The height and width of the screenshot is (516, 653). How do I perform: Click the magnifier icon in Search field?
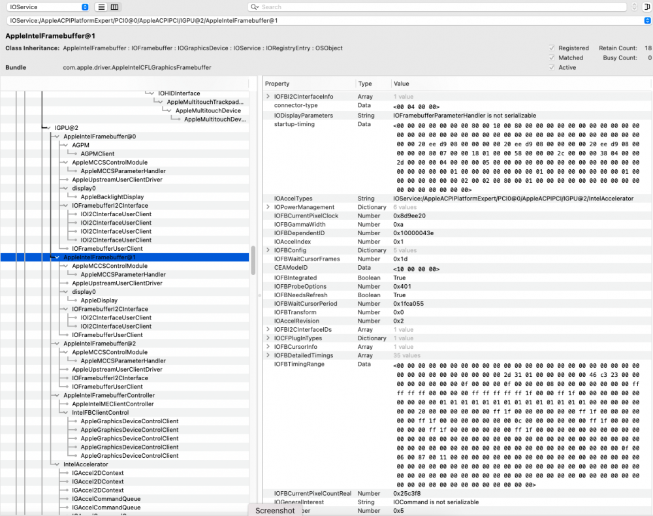[254, 7]
